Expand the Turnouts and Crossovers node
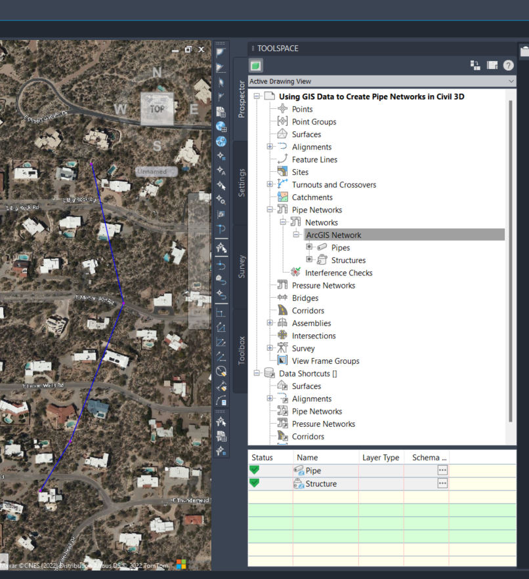Image resolution: width=529 pixels, height=579 pixels. [x=270, y=184]
